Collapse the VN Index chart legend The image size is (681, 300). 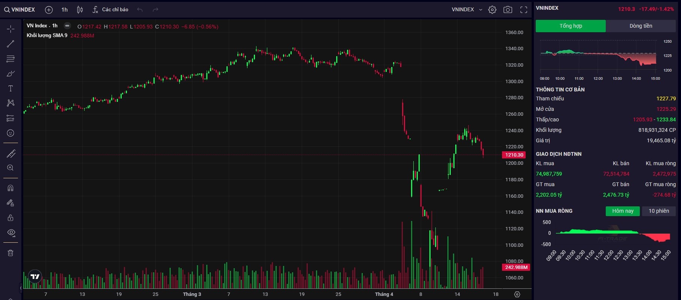[x=67, y=26]
